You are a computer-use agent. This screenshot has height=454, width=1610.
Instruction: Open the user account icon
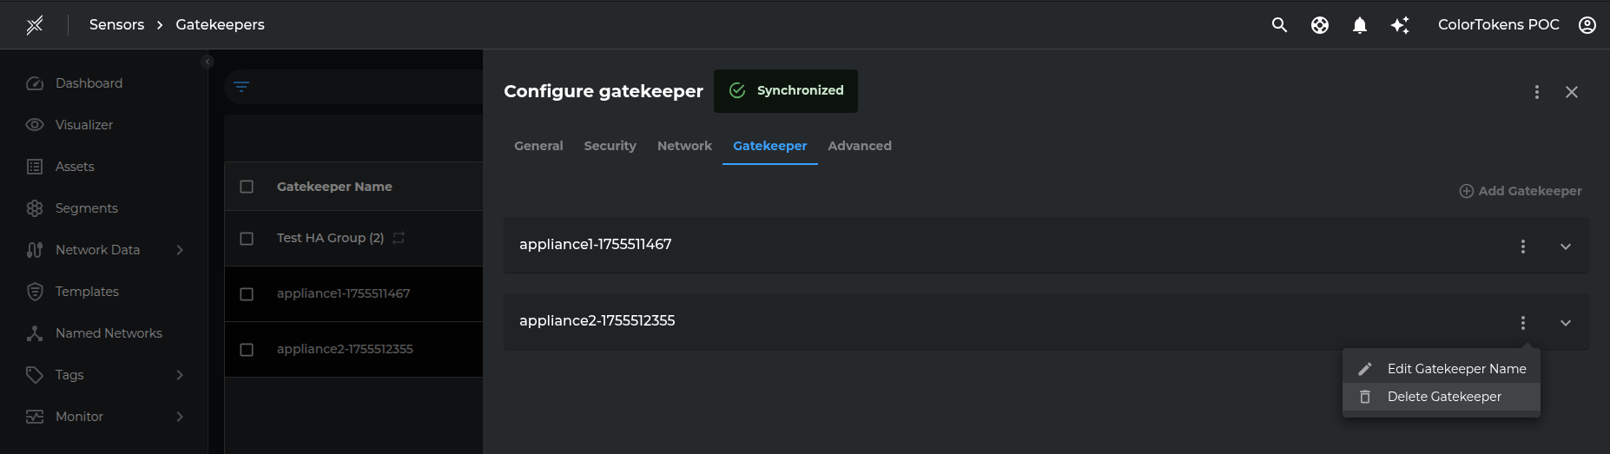[1587, 25]
